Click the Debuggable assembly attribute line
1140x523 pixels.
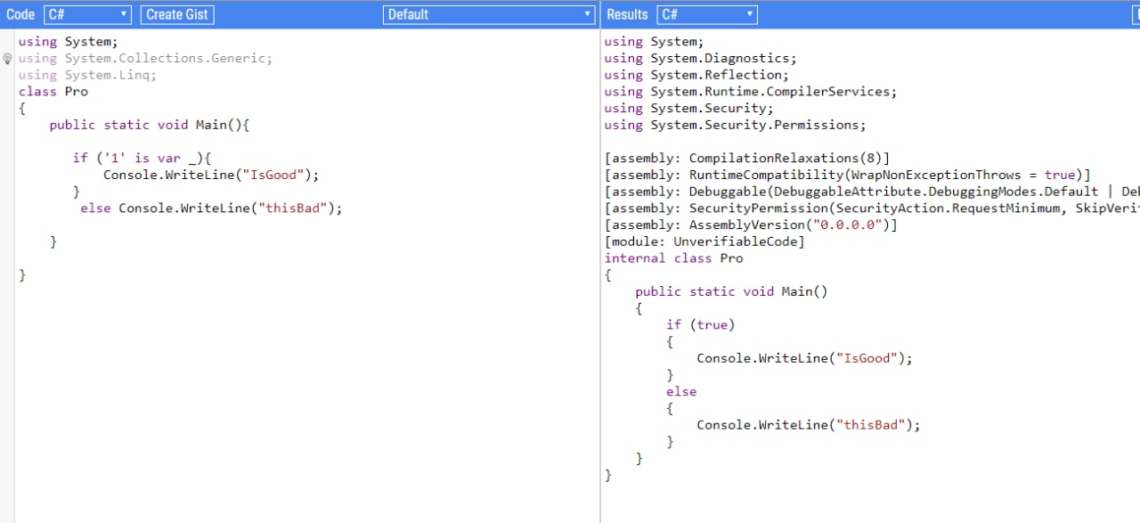(x=872, y=192)
